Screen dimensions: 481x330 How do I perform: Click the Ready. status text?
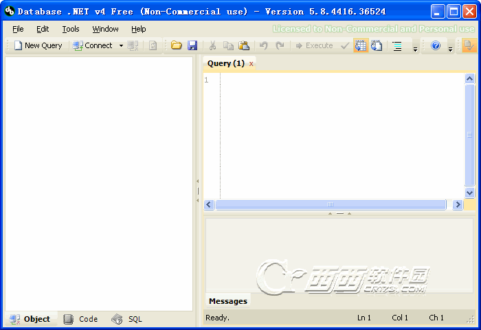point(217,318)
